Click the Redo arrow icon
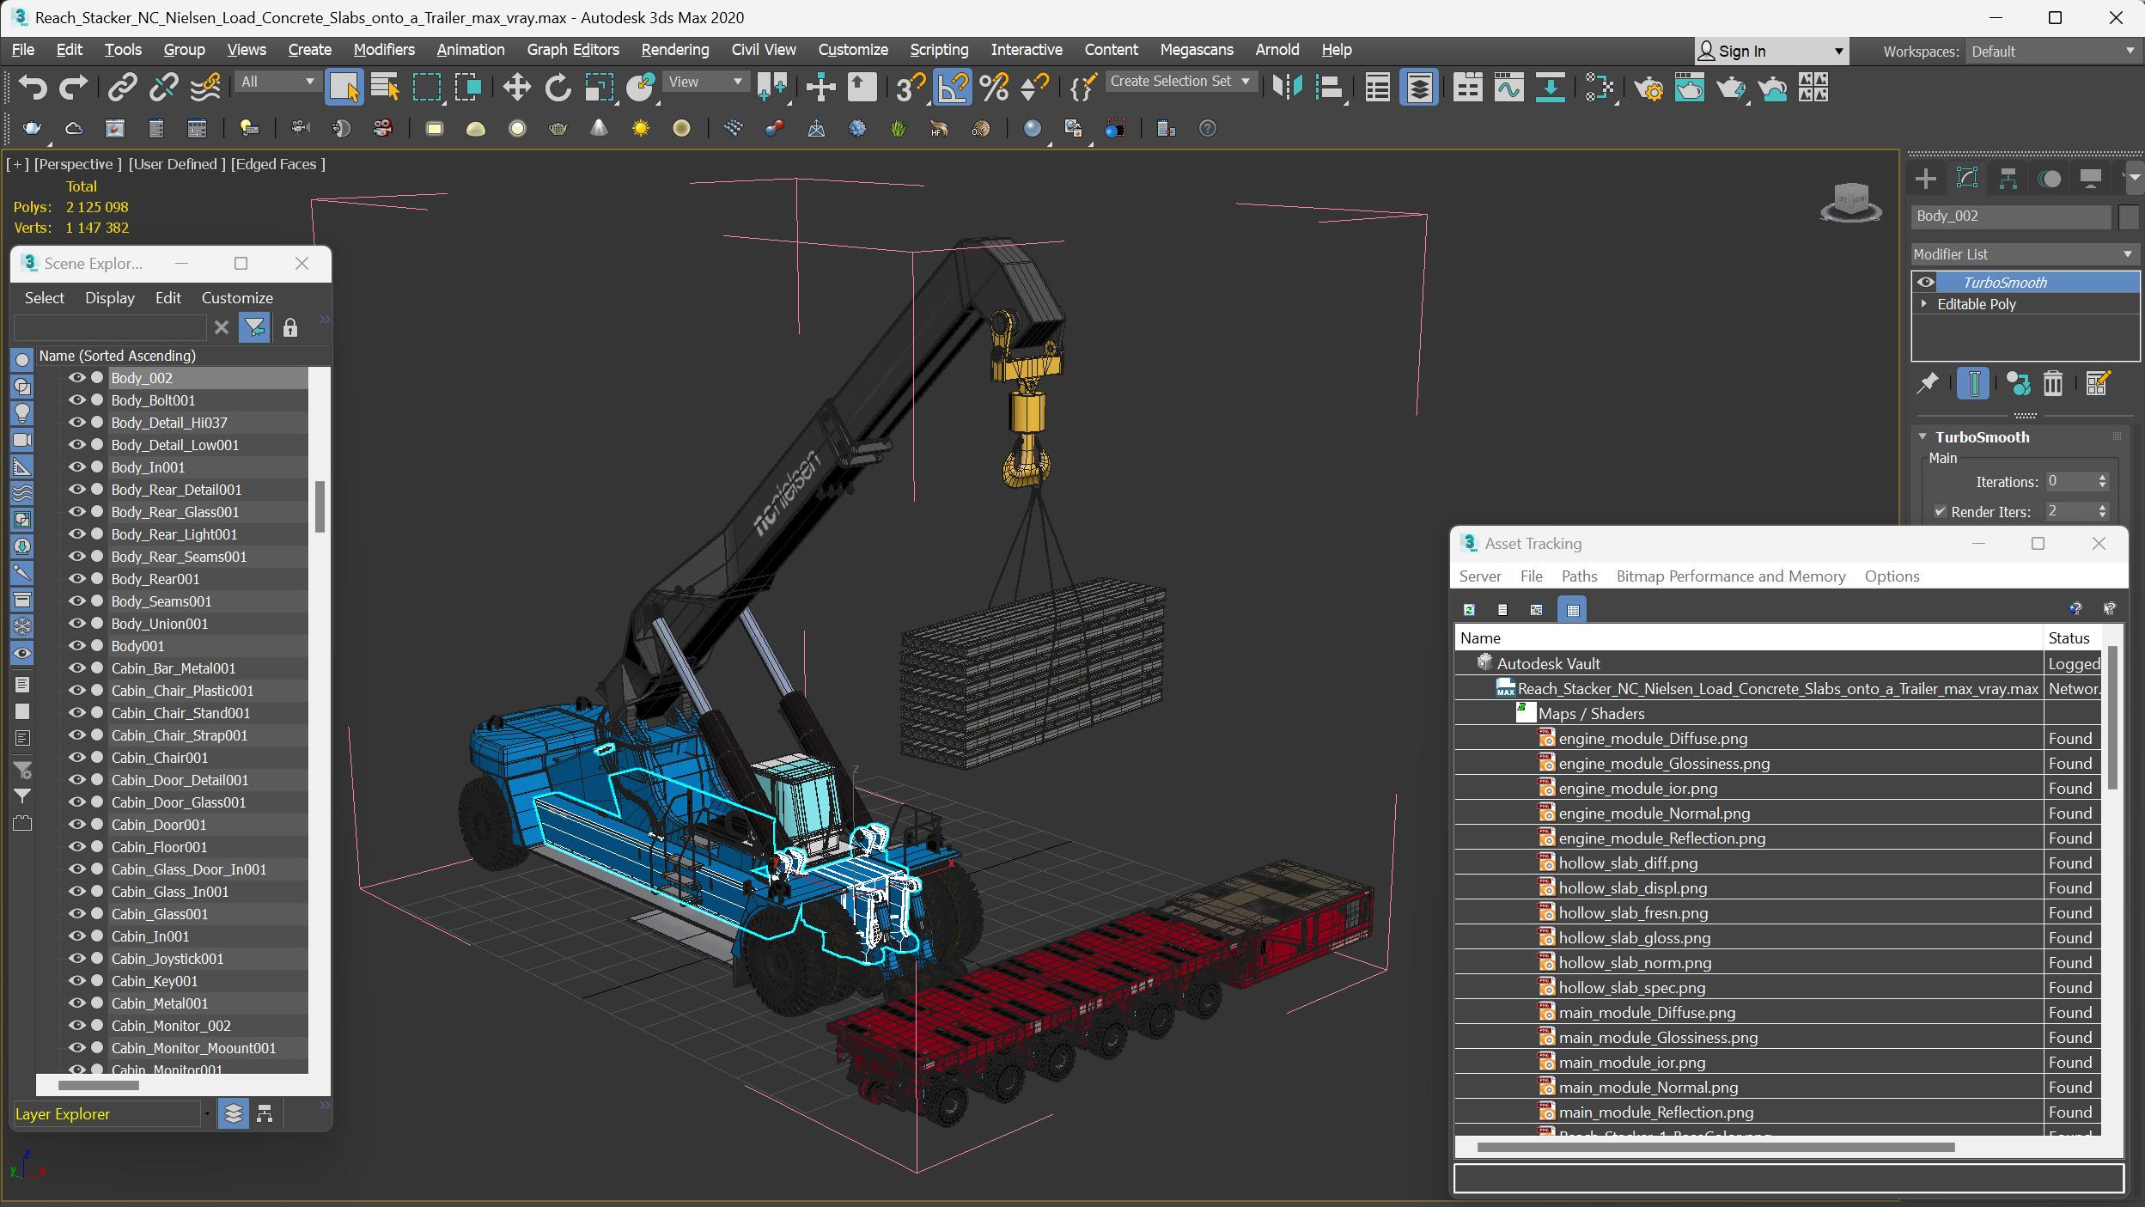 [74, 87]
